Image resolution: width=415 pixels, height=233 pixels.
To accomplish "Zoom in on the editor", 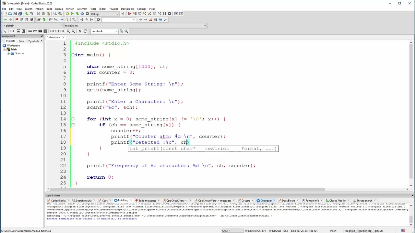I will 68,31.
